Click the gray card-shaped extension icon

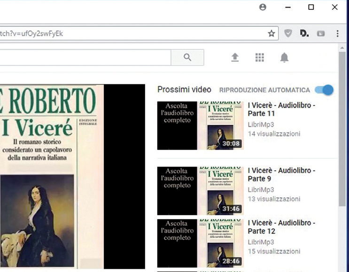click(x=321, y=34)
